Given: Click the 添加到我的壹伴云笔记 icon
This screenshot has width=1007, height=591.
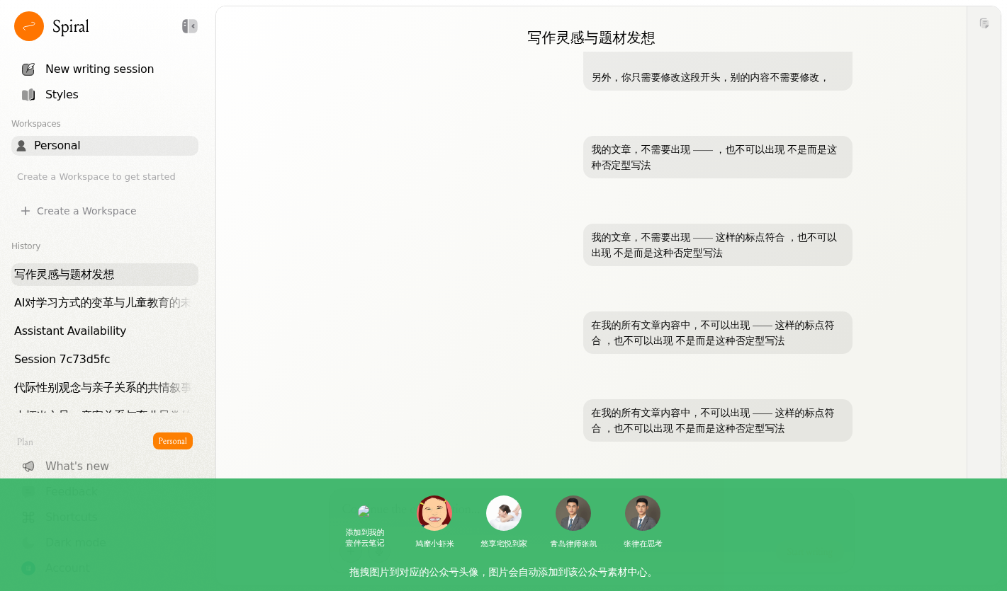Looking at the screenshot, I should click(364, 512).
